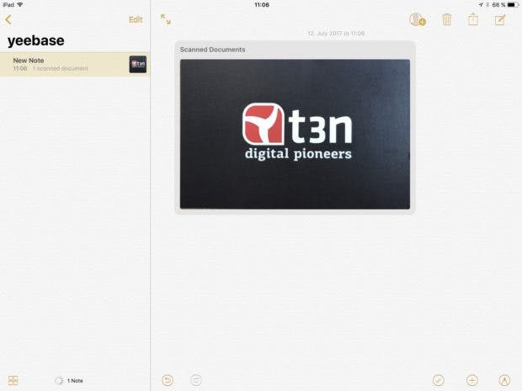Tap the battery indicator in status bar
Image resolution: width=522 pixels, height=391 pixels.
click(x=513, y=5)
